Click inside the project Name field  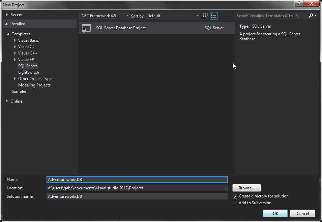tap(135, 179)
